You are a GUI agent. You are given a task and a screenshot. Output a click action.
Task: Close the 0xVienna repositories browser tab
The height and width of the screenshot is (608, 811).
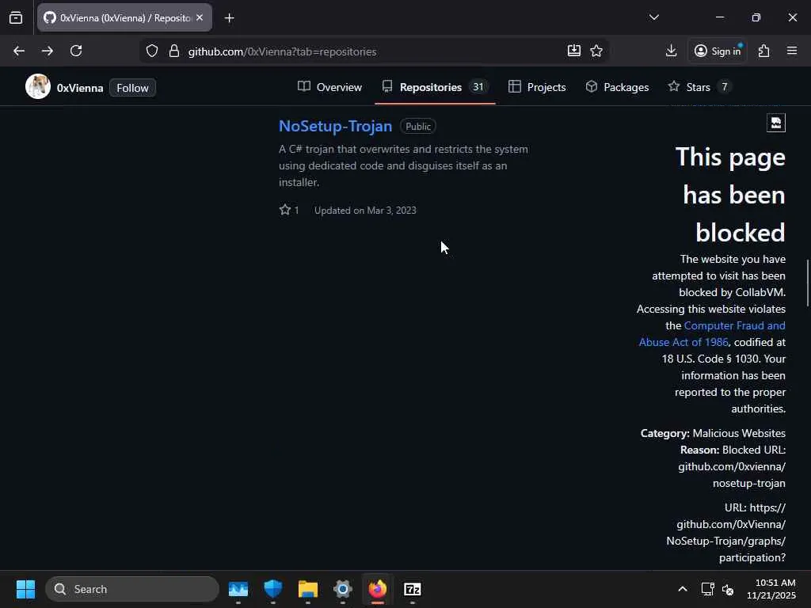tap(200, 17)
